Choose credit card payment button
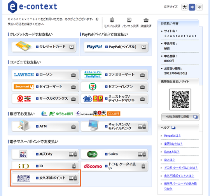Viewport: 210px width, 196px height. pos(44,47)
